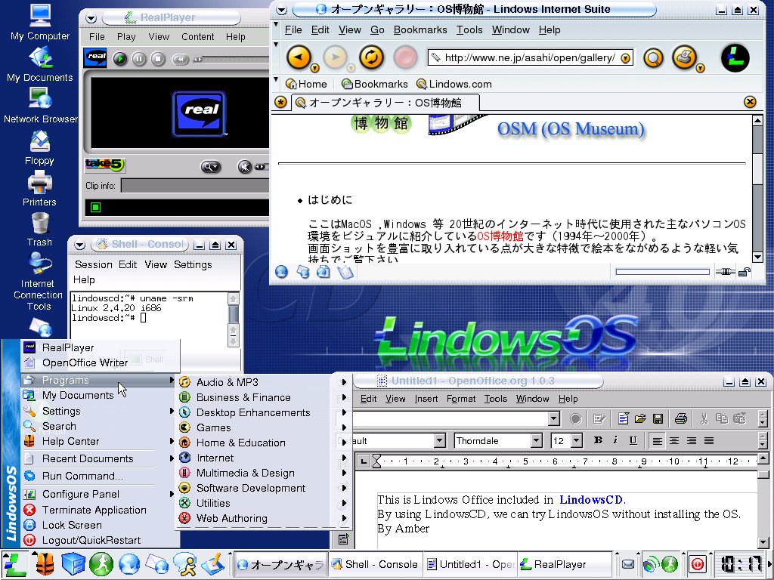
Task: Open the life-preserver help icon in taskbar
Action: [45, 564]
